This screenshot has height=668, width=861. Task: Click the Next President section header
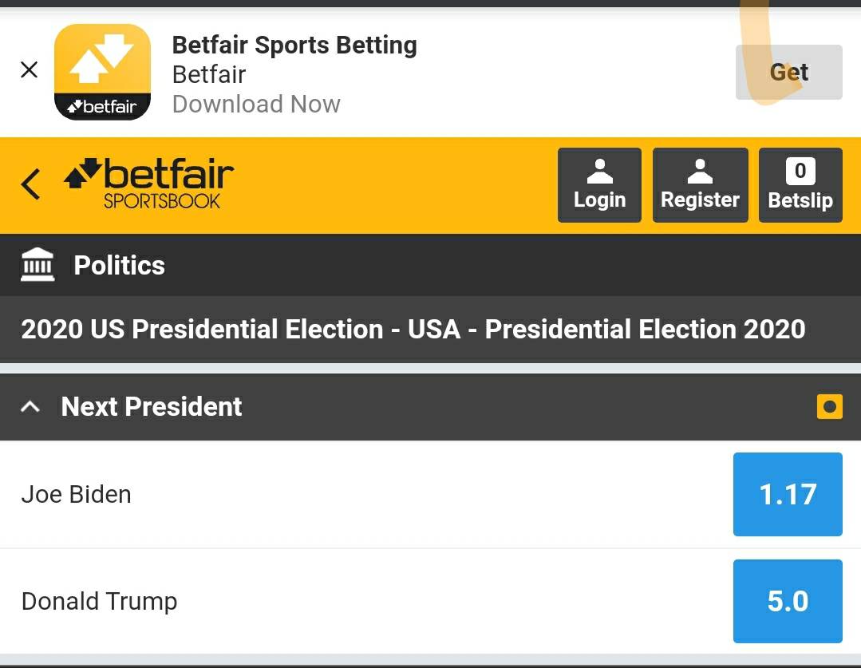[x=431, y=407]
